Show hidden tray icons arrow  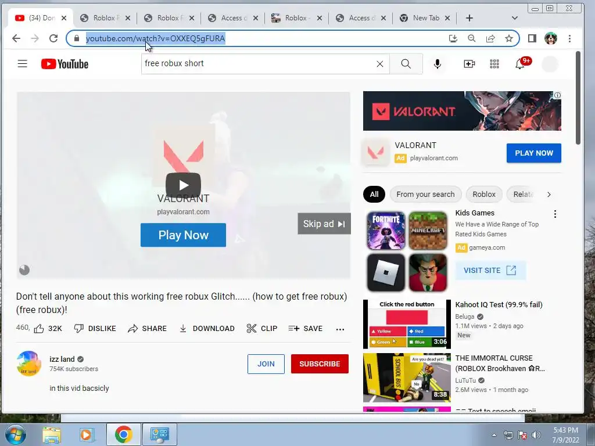494,435
